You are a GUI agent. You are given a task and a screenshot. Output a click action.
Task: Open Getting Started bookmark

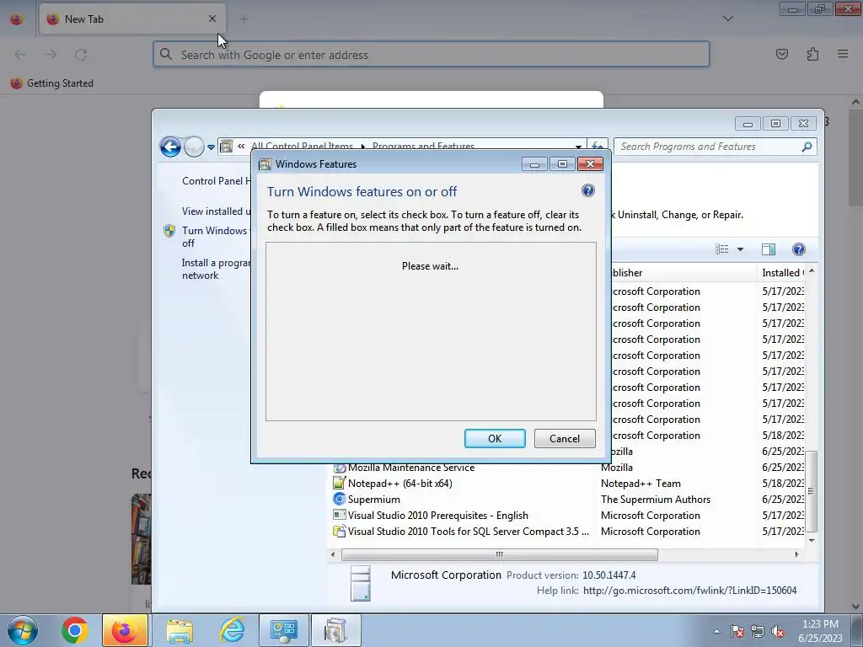(52, 83)
